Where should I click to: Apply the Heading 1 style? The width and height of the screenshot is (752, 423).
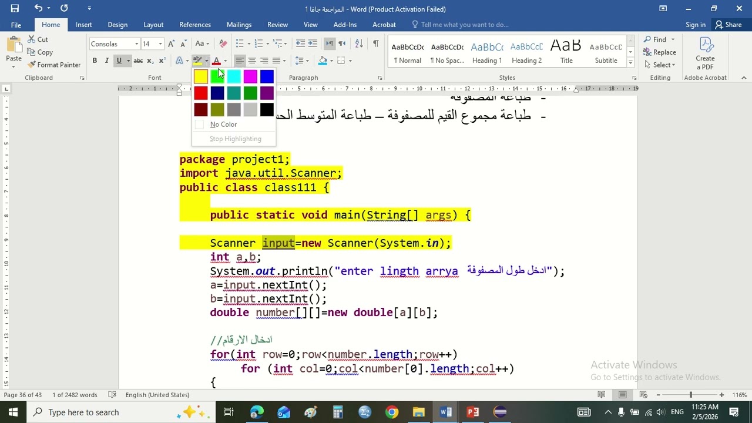(487, 52)
